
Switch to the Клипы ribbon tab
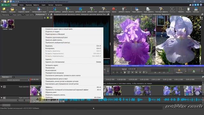pos(21,5)
